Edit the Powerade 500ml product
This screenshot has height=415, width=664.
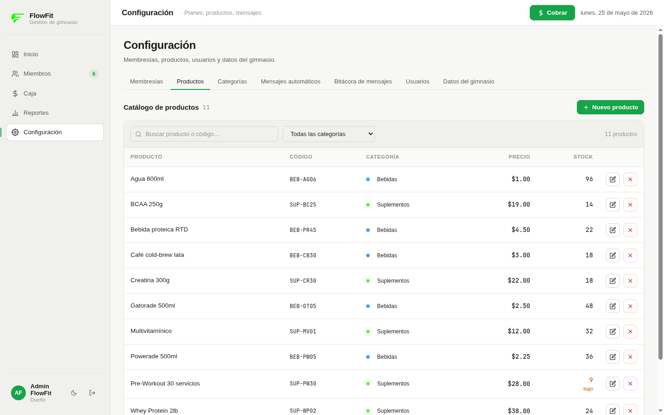pos(612,357)
